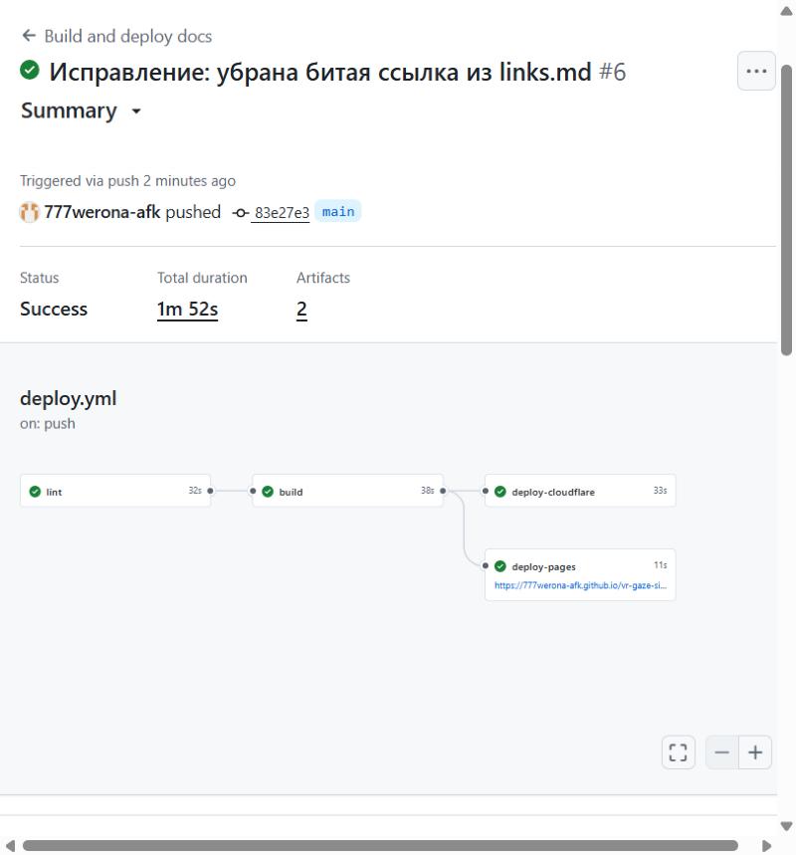Click the run success icon beside title
The height and width of the screenshot is (855, 796).
tap(30, 70)
